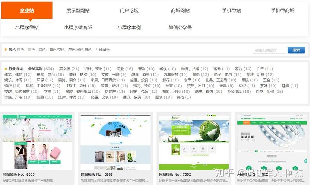Open the 鲜花 (10) category
311x186 pixels.
171,80
